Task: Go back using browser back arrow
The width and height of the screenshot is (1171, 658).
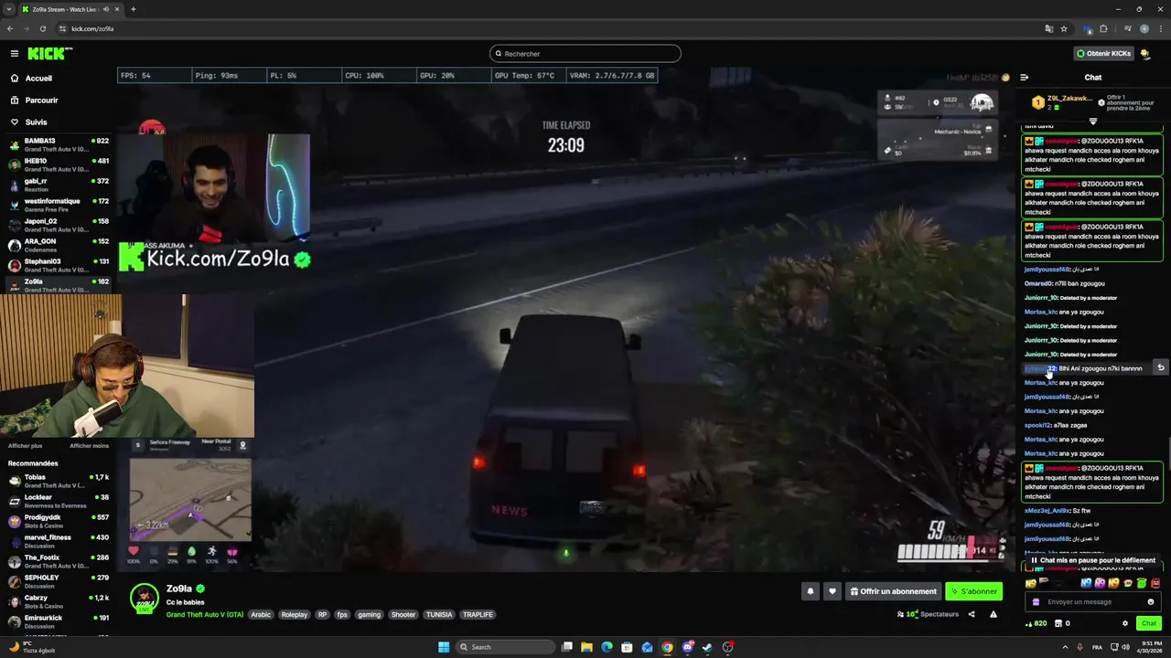Action: pos(10,28)
